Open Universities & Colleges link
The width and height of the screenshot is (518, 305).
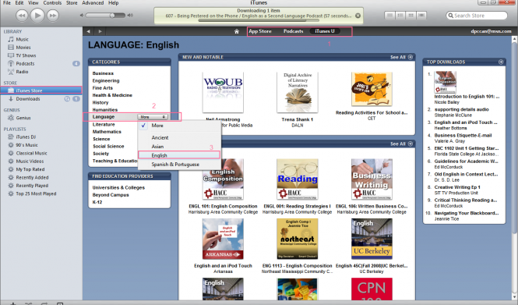[118, 187]
